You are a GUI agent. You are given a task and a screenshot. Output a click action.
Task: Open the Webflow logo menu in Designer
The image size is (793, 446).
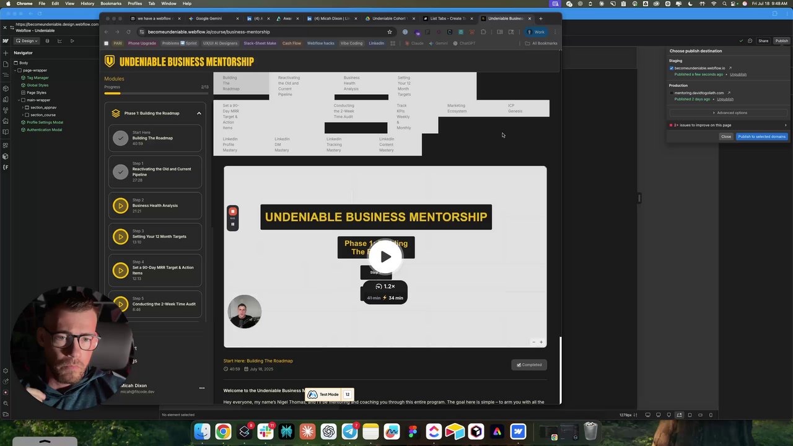6,41
